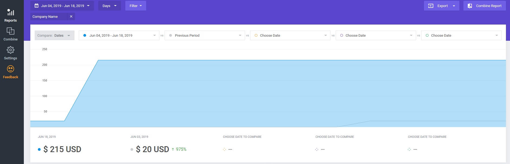The image size is (510, 164).
Task: Click the orange dashed circle placeholder indicator
Action: (224, 149)
